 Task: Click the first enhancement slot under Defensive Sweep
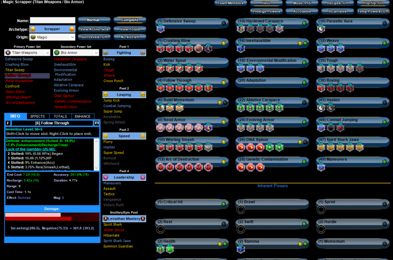pyautogui.click(x=160, y=28)
